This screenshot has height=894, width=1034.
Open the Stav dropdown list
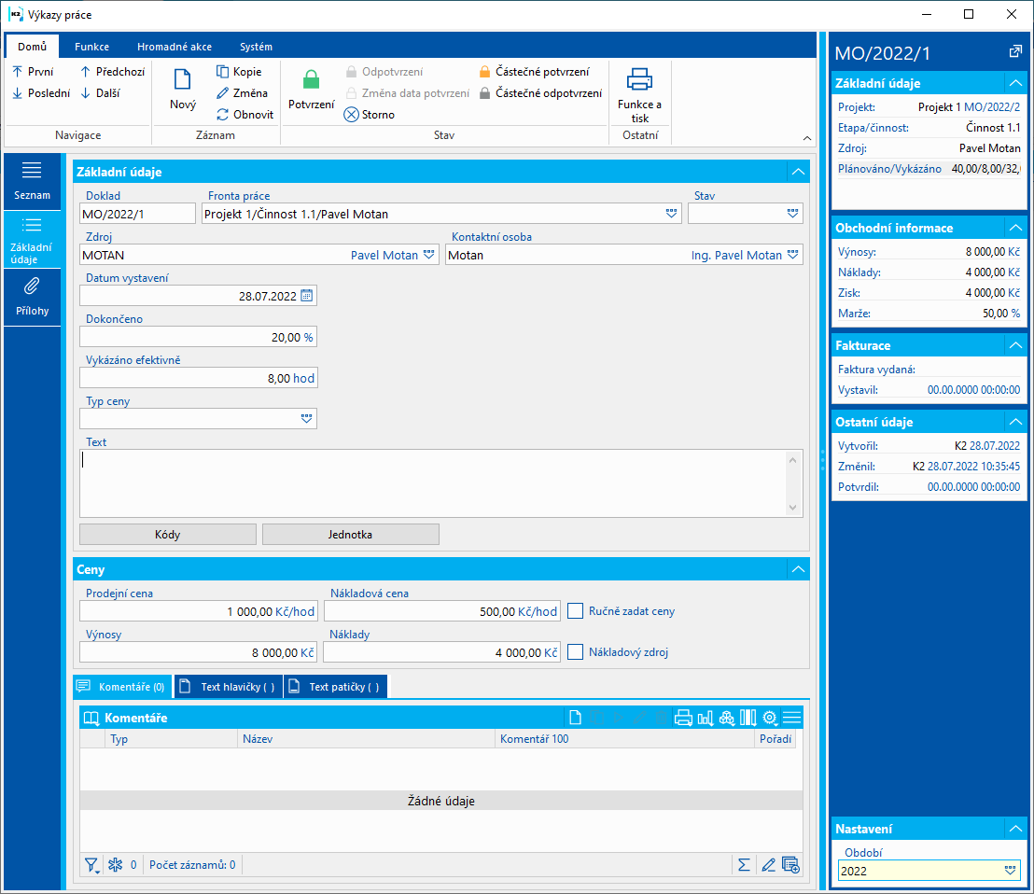792,214
